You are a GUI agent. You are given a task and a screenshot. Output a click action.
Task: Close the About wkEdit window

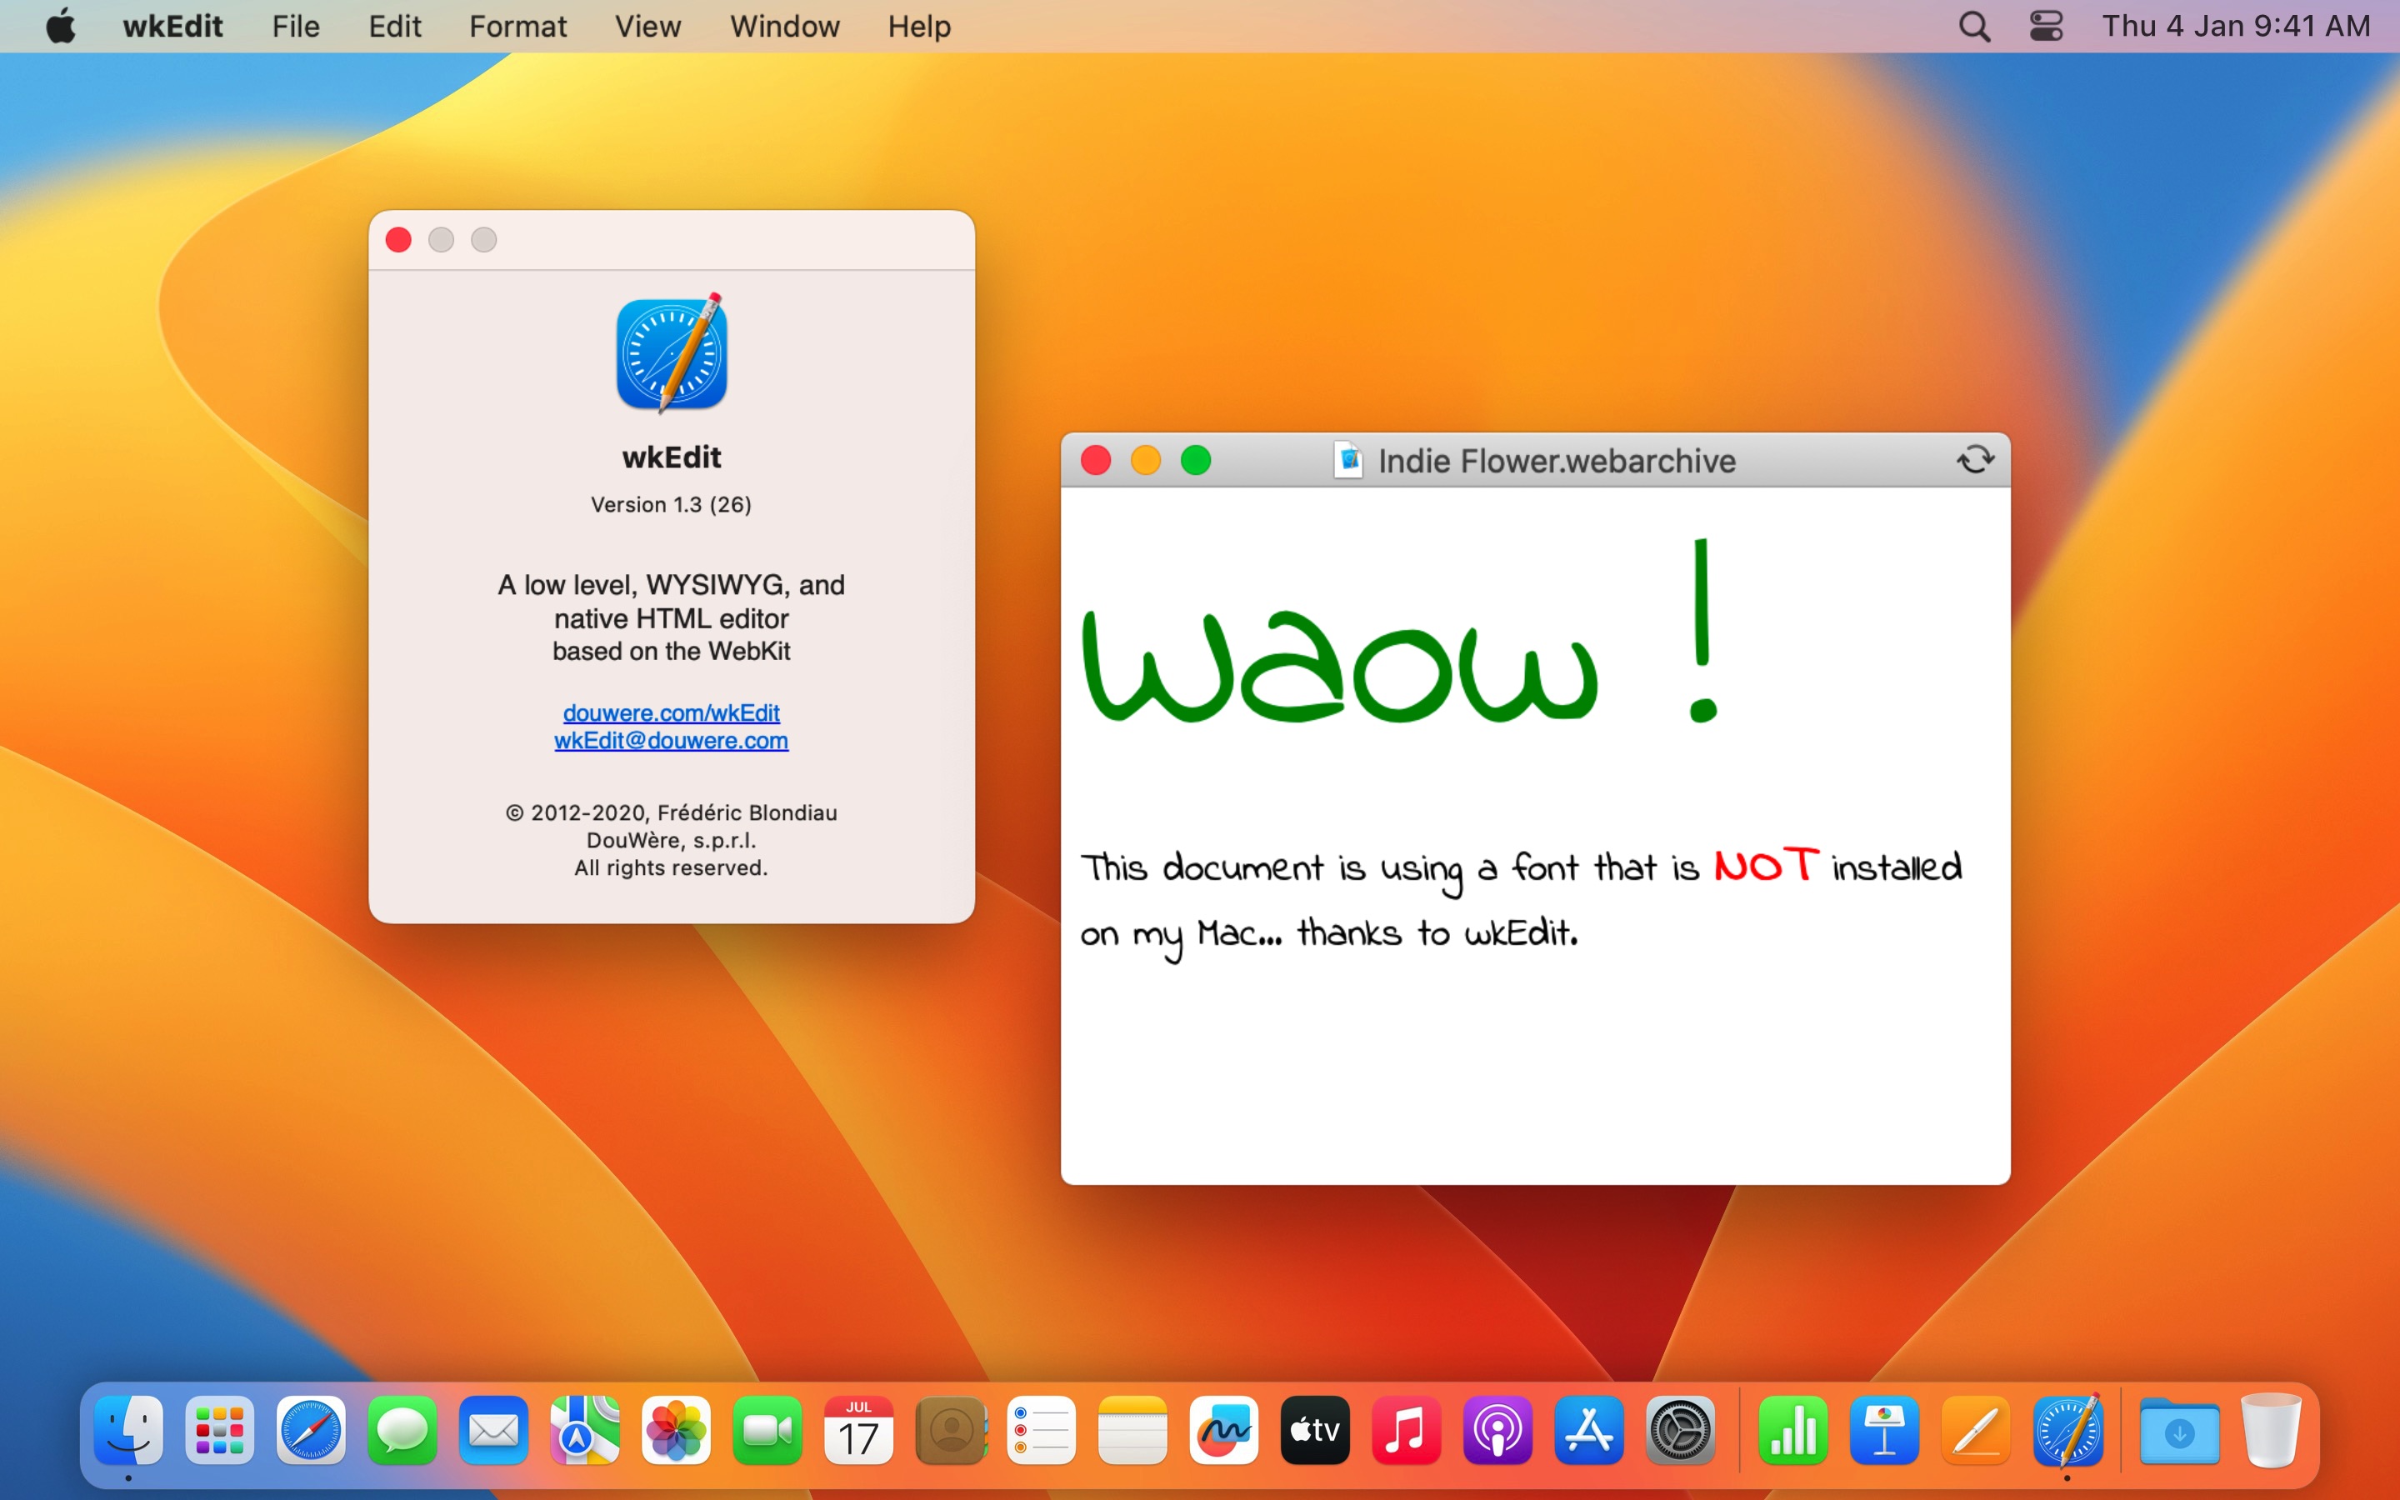click(x=398, y=240)
